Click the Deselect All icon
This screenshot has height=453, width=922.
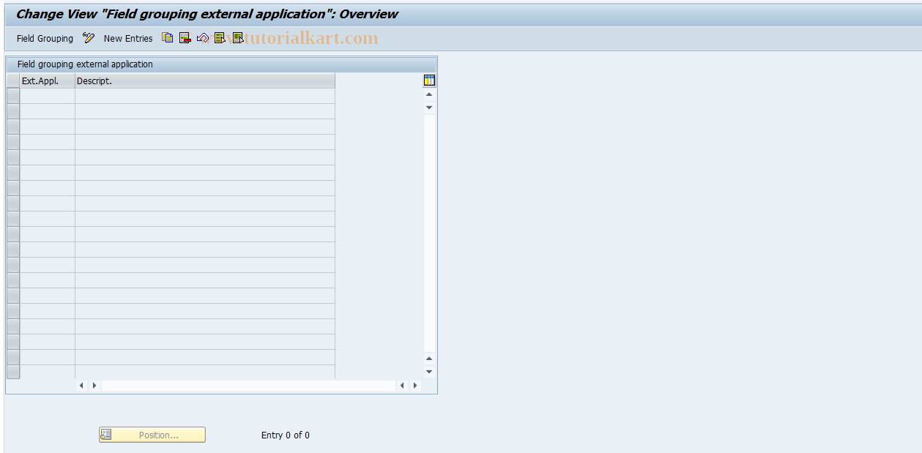pyautogui.click(x=237, y=38)
